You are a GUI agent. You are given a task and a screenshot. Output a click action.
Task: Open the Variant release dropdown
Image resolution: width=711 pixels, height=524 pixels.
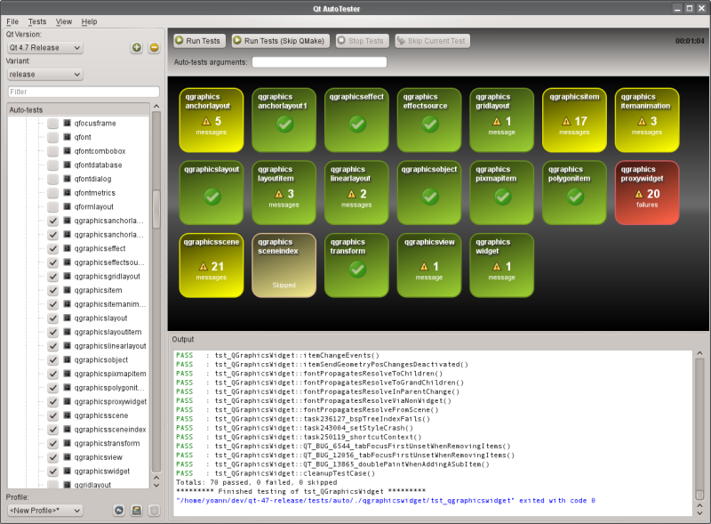click(x=45, y=74)
